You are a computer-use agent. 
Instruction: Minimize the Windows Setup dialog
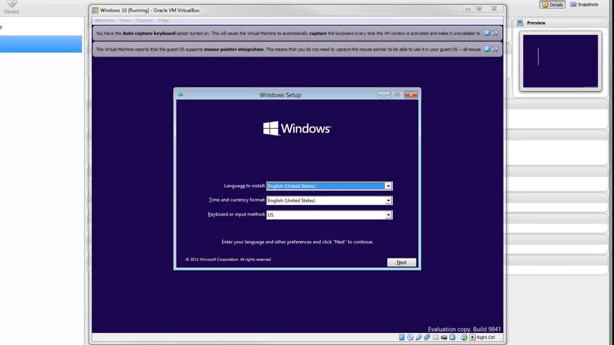tap(384, 94)
